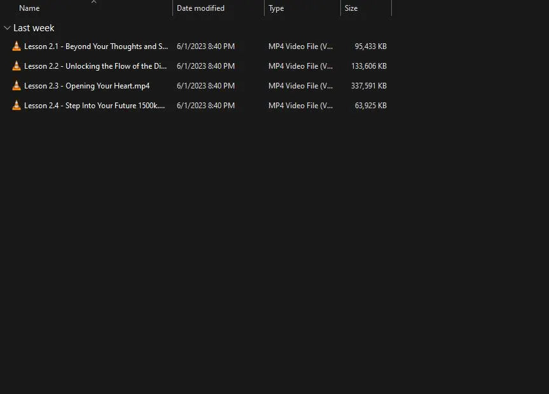Screen dimensions: 549x394
Task: Sort files by Name column header
Action: point(29,8)
